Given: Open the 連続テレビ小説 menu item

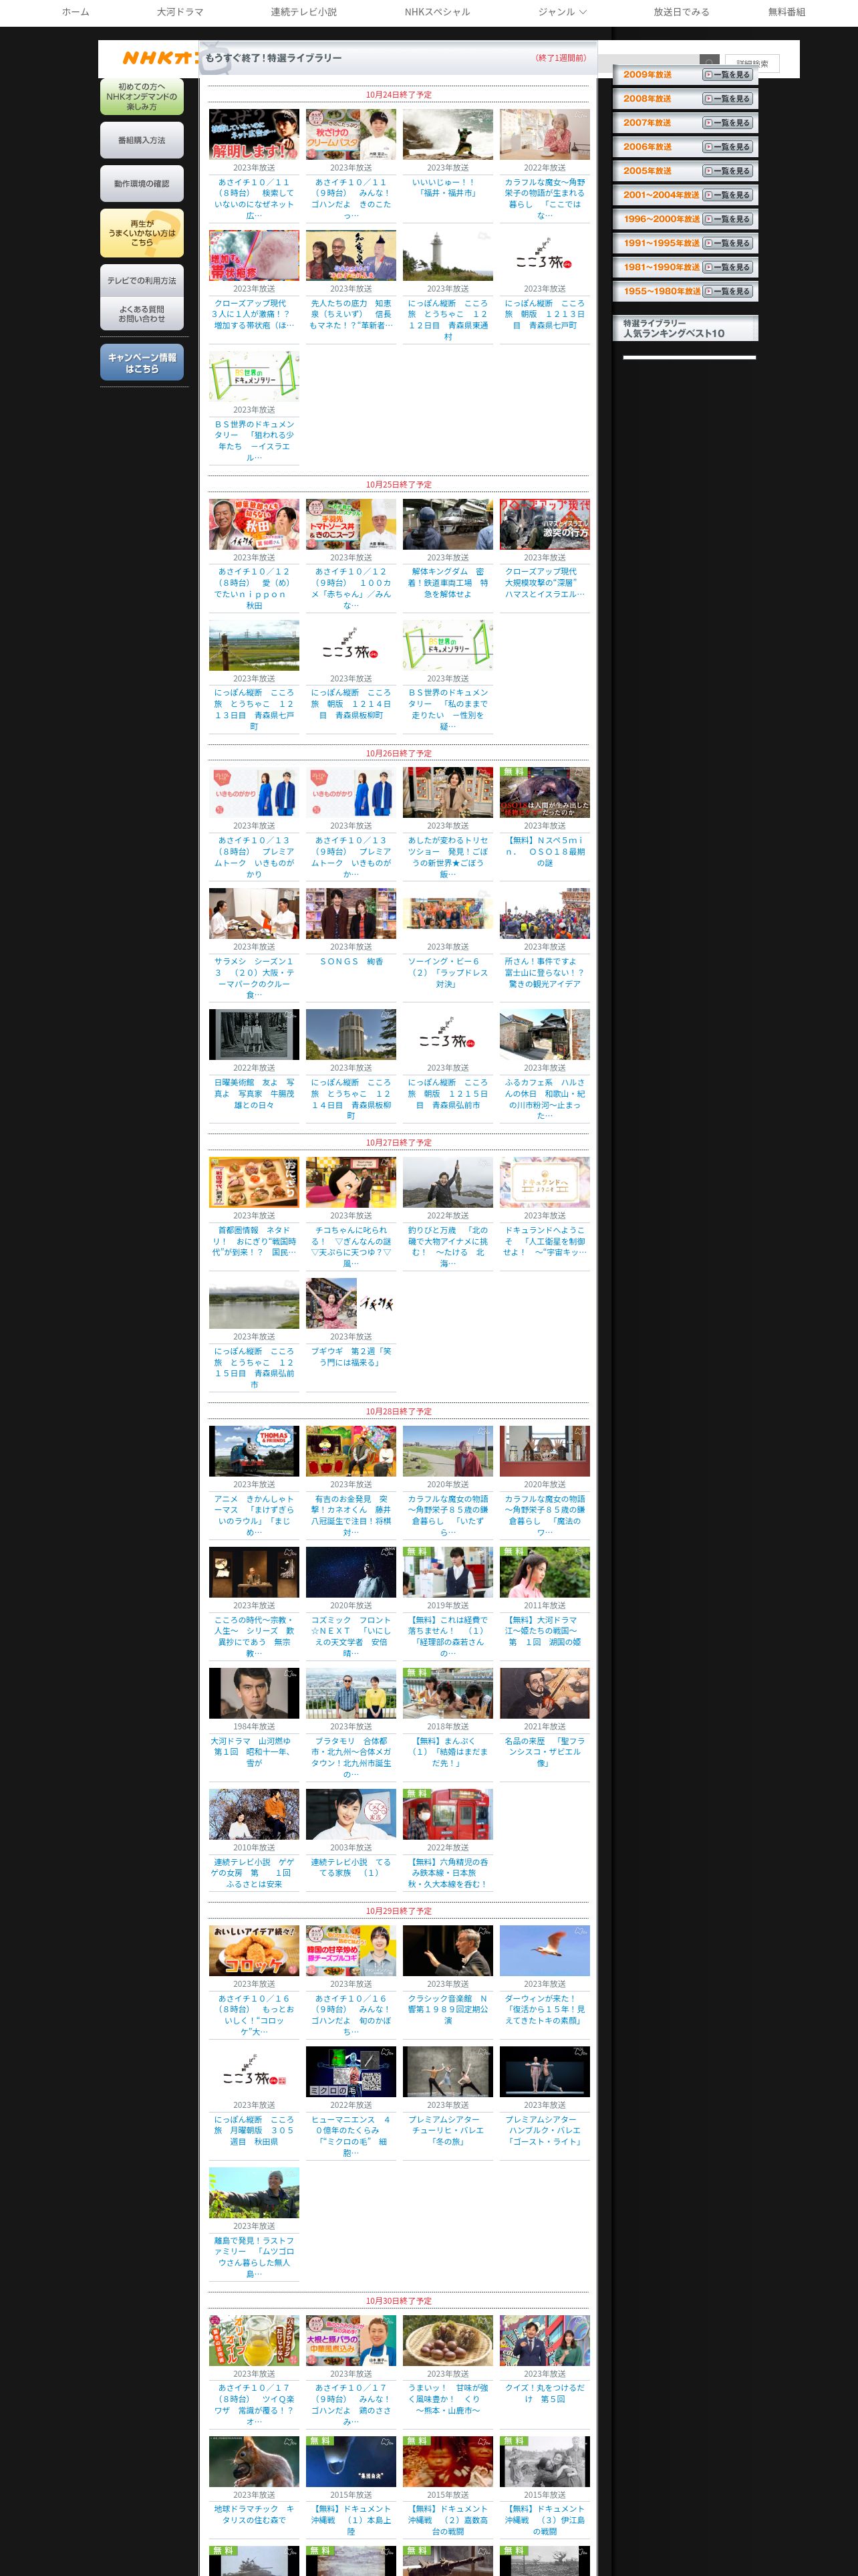Looking at the screenshot, I should coord(303,12).
